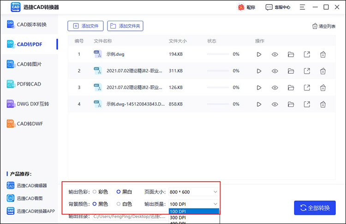Click the 昵称 nickname label
Image resolution: width=346 pixels, height=224 pixels.
pos(251,7)
